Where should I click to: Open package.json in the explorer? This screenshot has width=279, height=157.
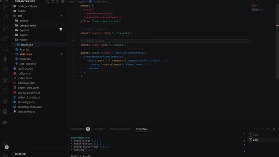38,83
